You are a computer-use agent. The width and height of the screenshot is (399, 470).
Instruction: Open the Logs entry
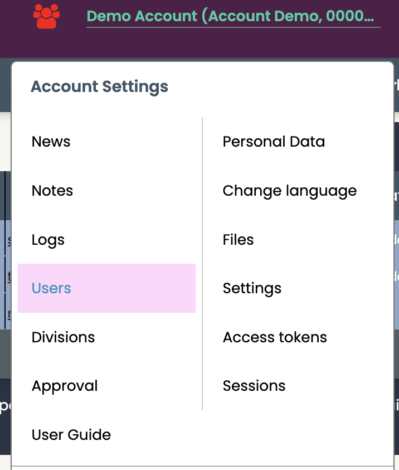[x=48, y=240]
